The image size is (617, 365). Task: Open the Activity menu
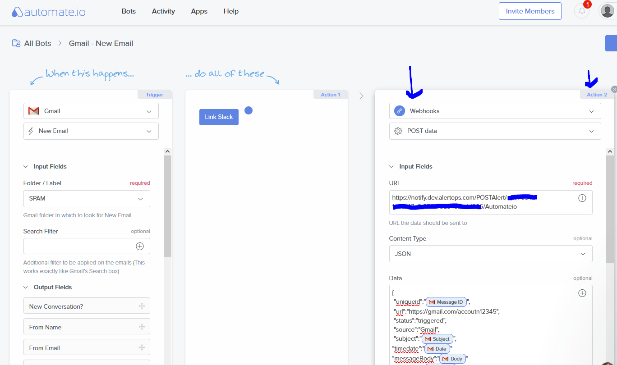click(163, 11)
